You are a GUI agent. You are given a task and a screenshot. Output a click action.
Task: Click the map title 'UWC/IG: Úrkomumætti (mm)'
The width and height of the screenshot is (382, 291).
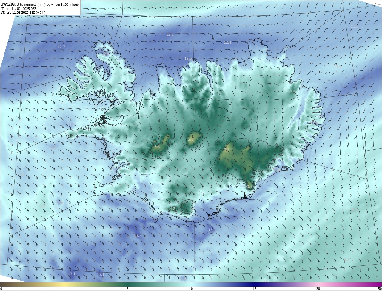21,4
